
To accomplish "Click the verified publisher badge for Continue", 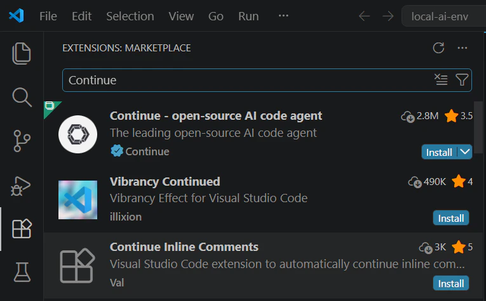I will [117, 151].
